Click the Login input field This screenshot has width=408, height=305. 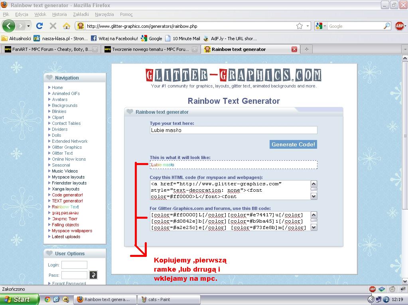click(74, 265)
